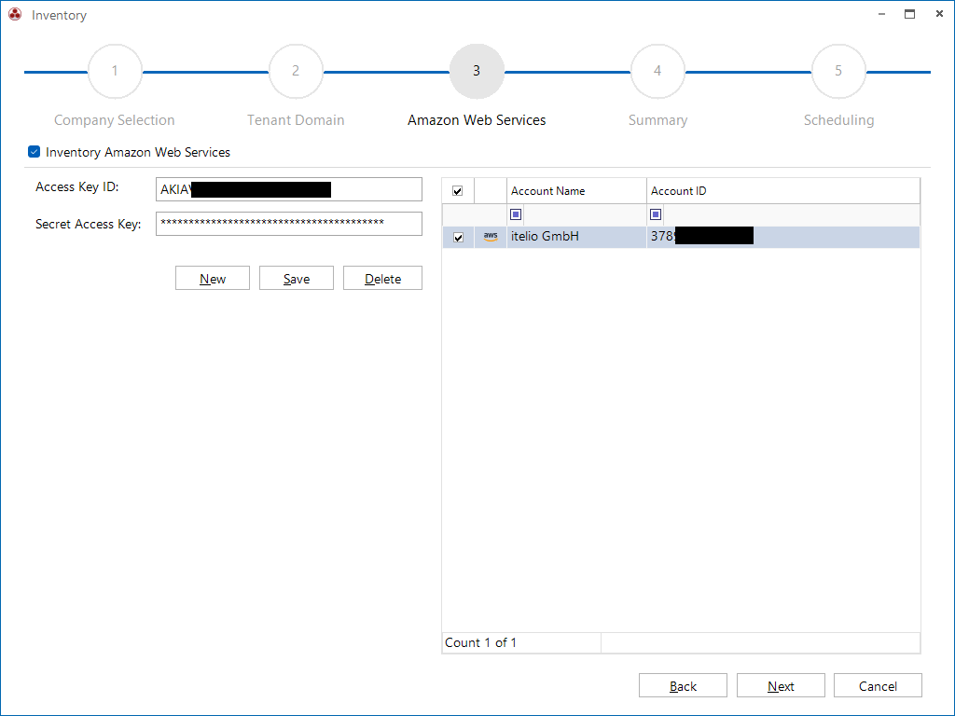
Task: Click the Summary step label
Action: [657, 120]
